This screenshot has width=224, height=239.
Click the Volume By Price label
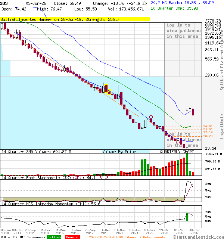pos(119,152)
